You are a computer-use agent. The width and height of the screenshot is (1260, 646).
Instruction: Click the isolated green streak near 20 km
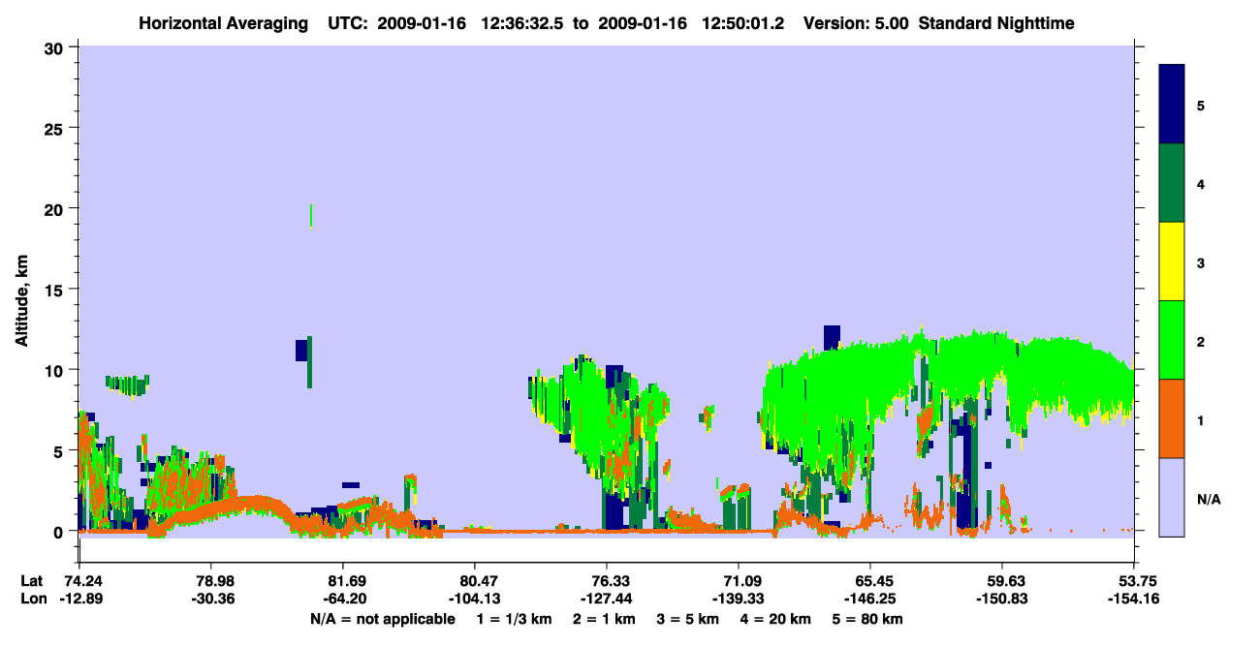point(310,215)
